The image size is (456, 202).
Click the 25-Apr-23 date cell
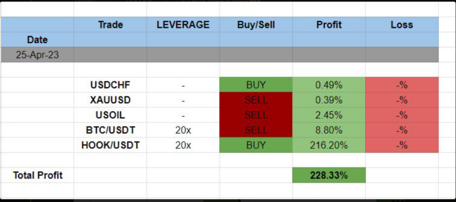click(37, 55)
